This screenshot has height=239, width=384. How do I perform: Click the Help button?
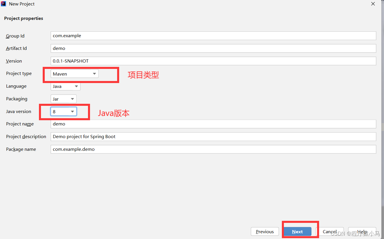click(362, 232)
